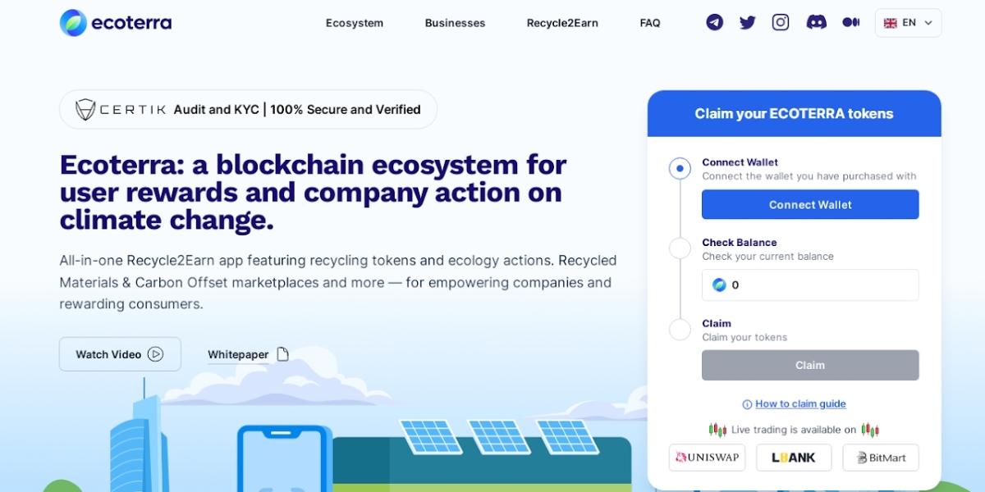This screenshot has height=492, width=985.
Task: Click the Whitepaper document icon
Action: [282, 354]
